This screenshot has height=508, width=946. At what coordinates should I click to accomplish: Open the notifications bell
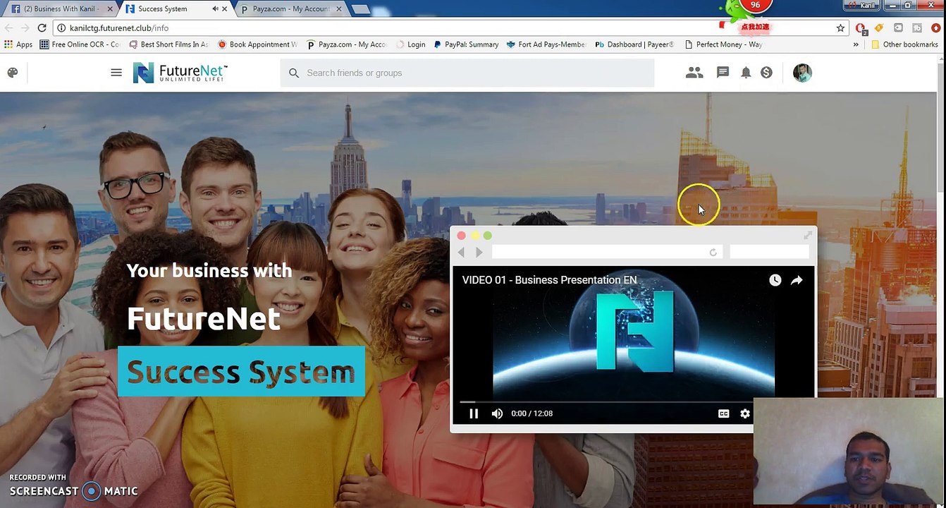[746, 73]
